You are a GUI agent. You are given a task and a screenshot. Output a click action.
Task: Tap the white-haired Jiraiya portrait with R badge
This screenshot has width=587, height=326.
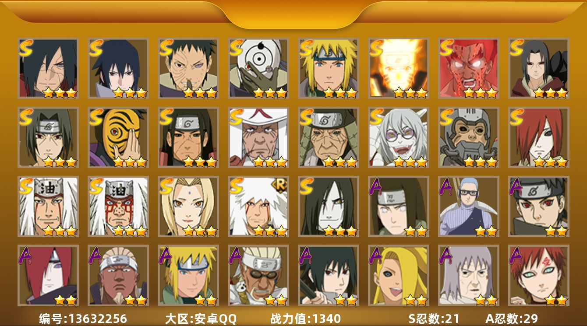click(258, 207)
